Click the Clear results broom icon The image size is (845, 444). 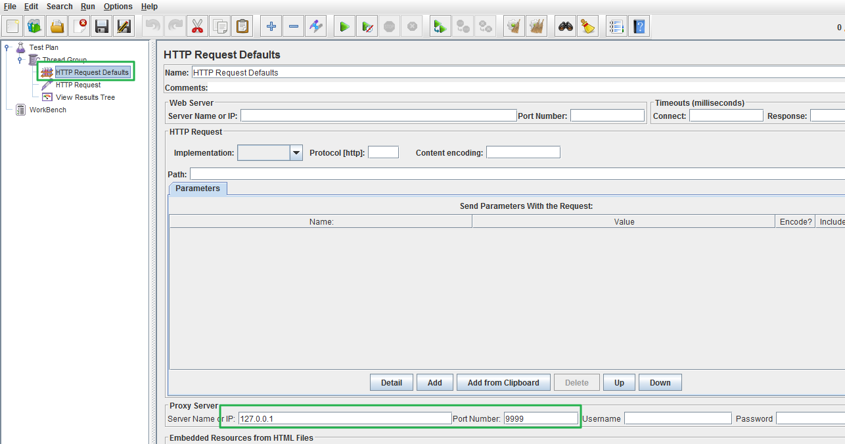514,27
